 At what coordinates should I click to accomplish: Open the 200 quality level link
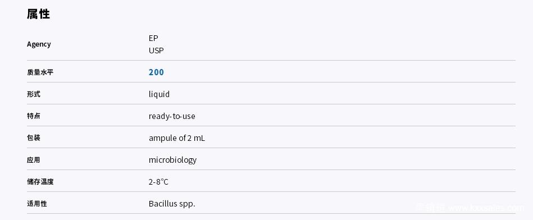156,72
